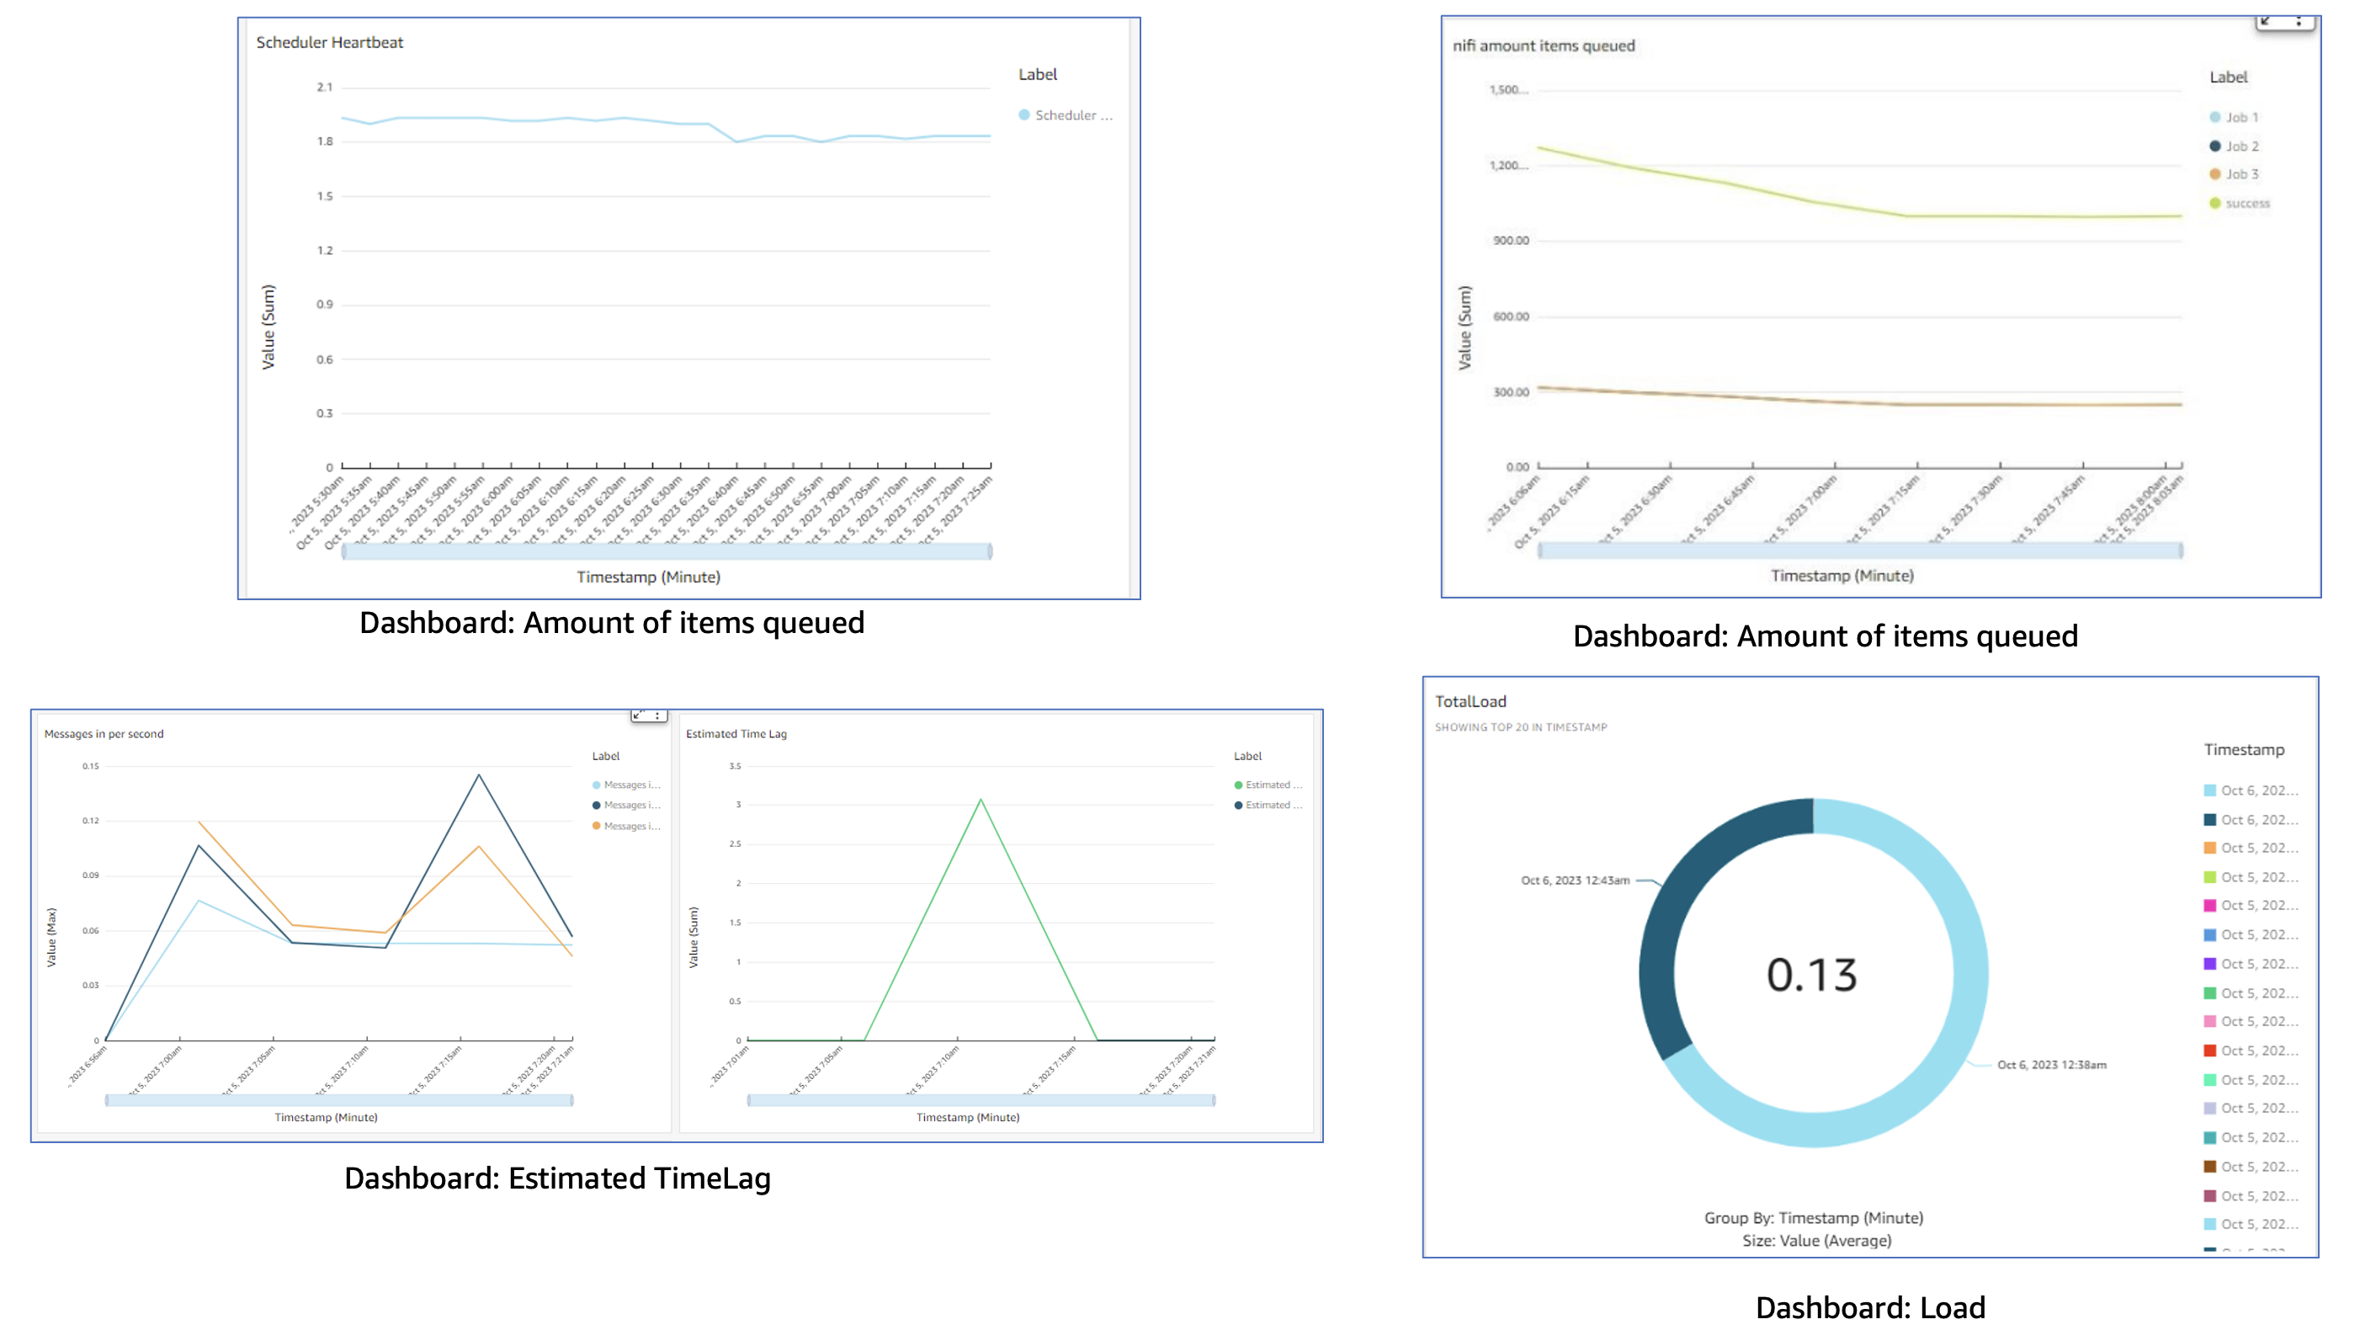Click Job 3 legend marker
This screenshot has width=2360, height=1330.
[x=2215, y=174]
